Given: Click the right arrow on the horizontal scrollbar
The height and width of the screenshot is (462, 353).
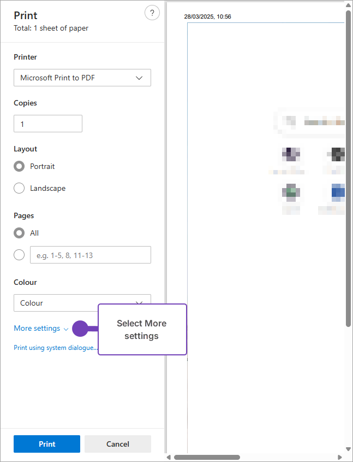Looking at the screenshot, I should [x=340, y=457].
